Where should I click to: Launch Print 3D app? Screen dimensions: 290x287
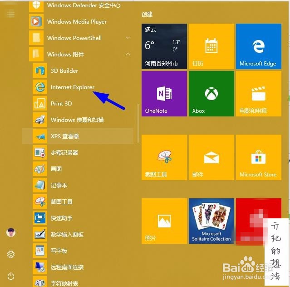tap(78, 103)
